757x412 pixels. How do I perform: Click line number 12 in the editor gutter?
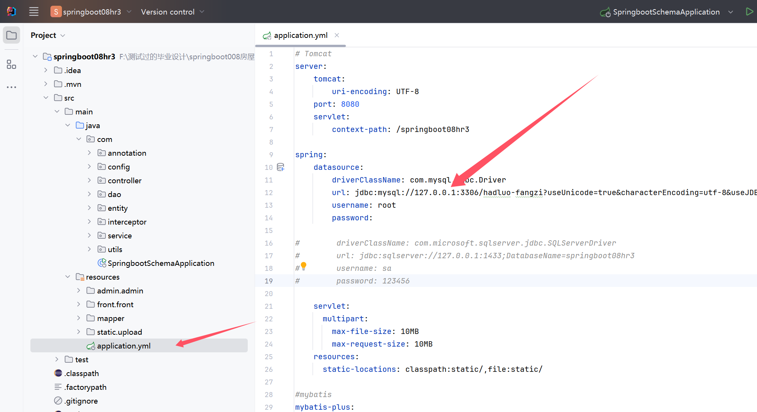[269, 192]
